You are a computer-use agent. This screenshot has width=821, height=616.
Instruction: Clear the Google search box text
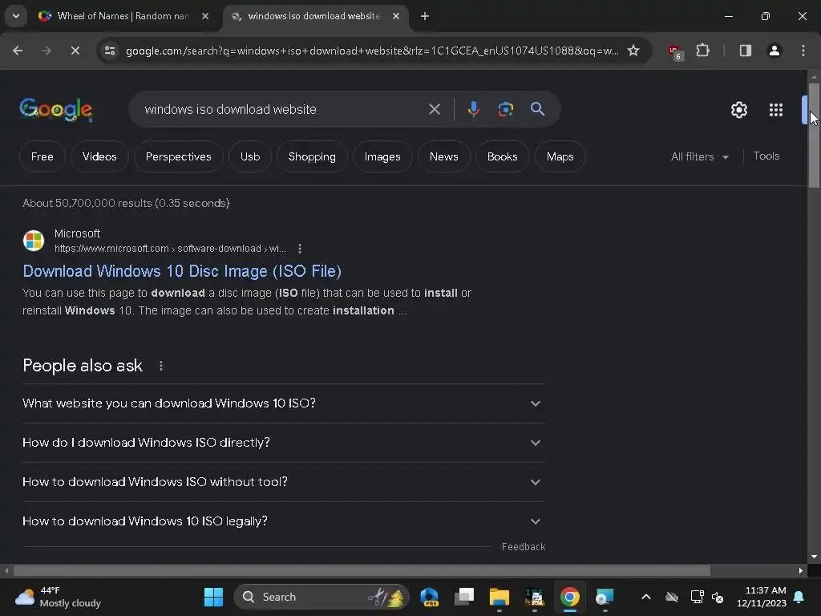click(x=435, y=109)
